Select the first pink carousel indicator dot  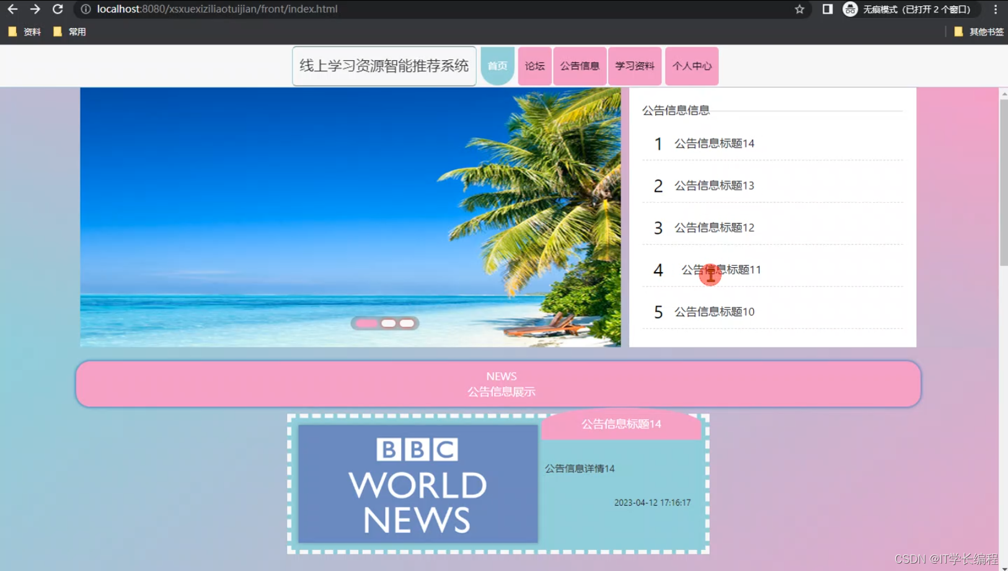368,323
